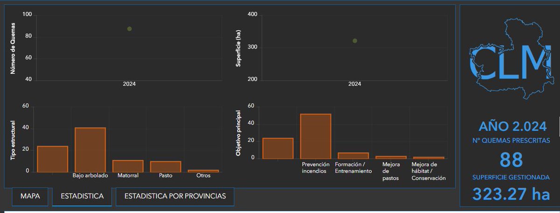
Task: Click the unlabeled first bar in Objetivo principal
Action: point(278,148)
